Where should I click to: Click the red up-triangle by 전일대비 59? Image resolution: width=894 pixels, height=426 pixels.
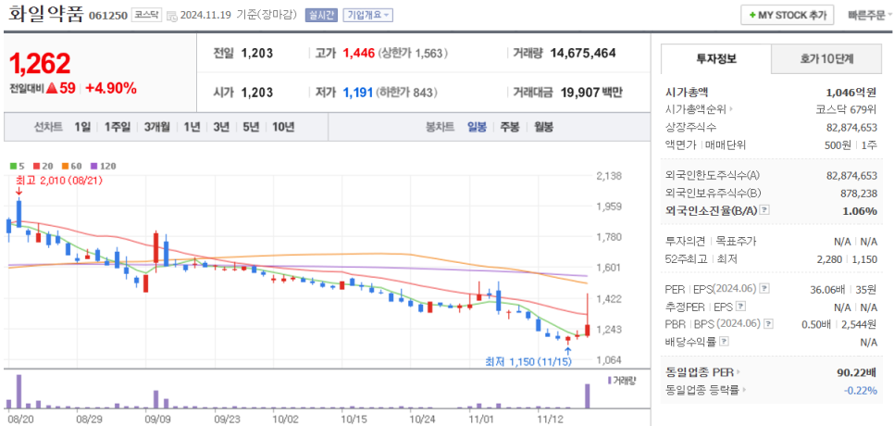click(x=51, y=88)
